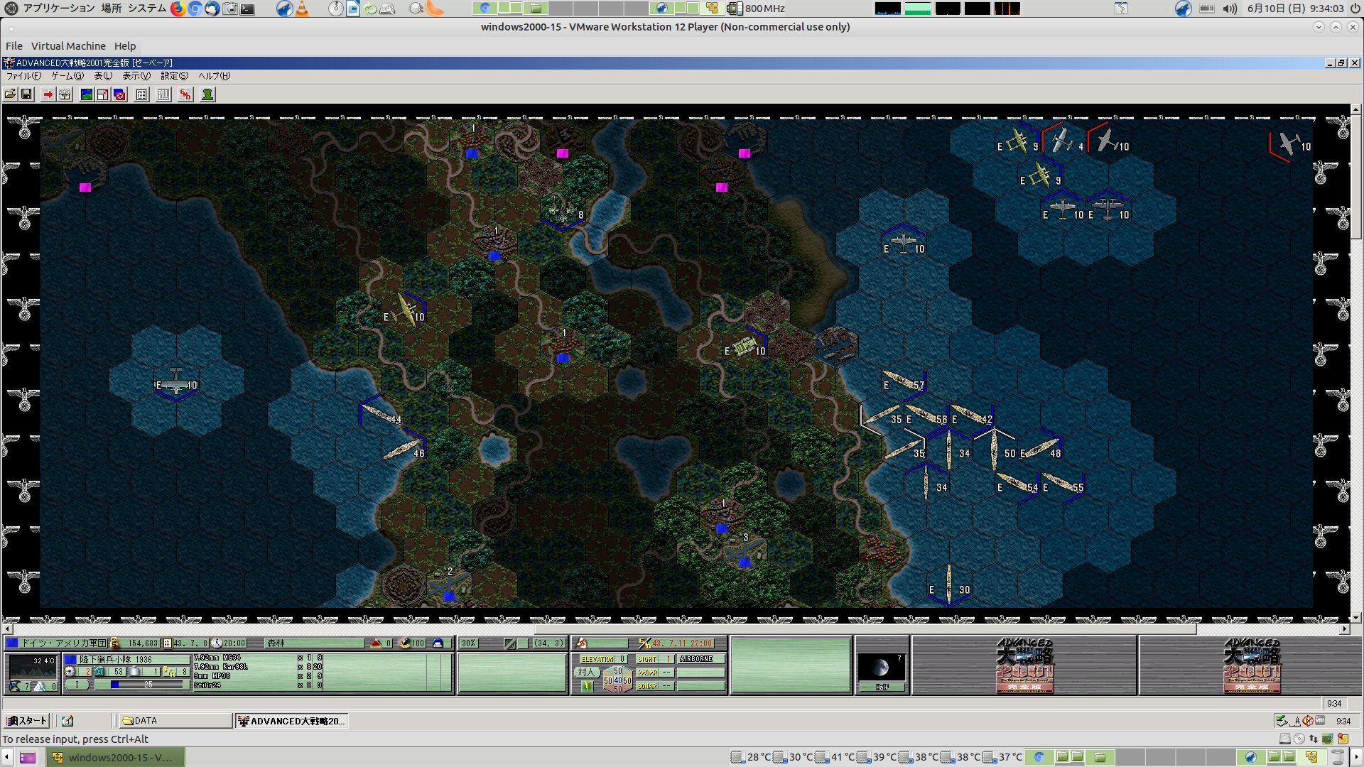Toggle the I experience level button
1364x767 pixels.
pyautogui.click(x=77, y=685)
